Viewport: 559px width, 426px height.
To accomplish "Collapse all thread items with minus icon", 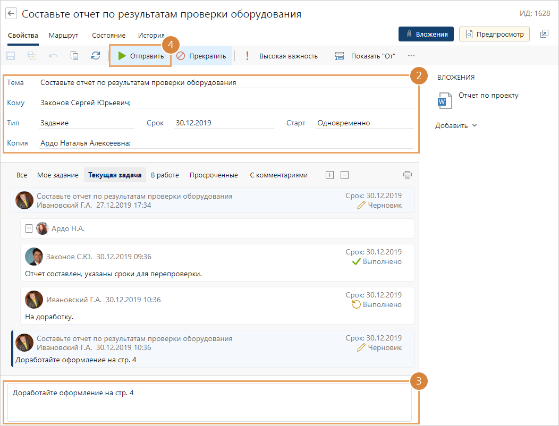I will click(x=344, y=175).
